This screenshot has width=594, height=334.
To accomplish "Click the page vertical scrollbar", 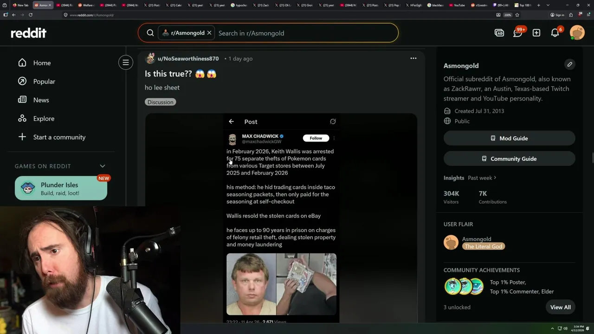I will (592, 158).
